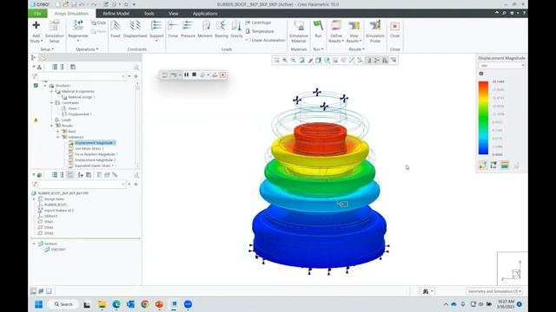Screen dimensions: 556x312
Task: Switch to the Refine Model tab
Action: point(116,14)
